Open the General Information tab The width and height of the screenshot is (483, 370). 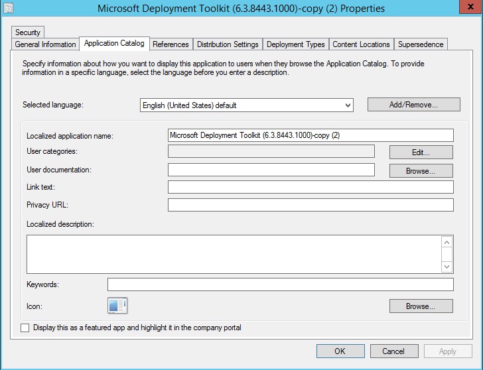(x=45, y=44)
